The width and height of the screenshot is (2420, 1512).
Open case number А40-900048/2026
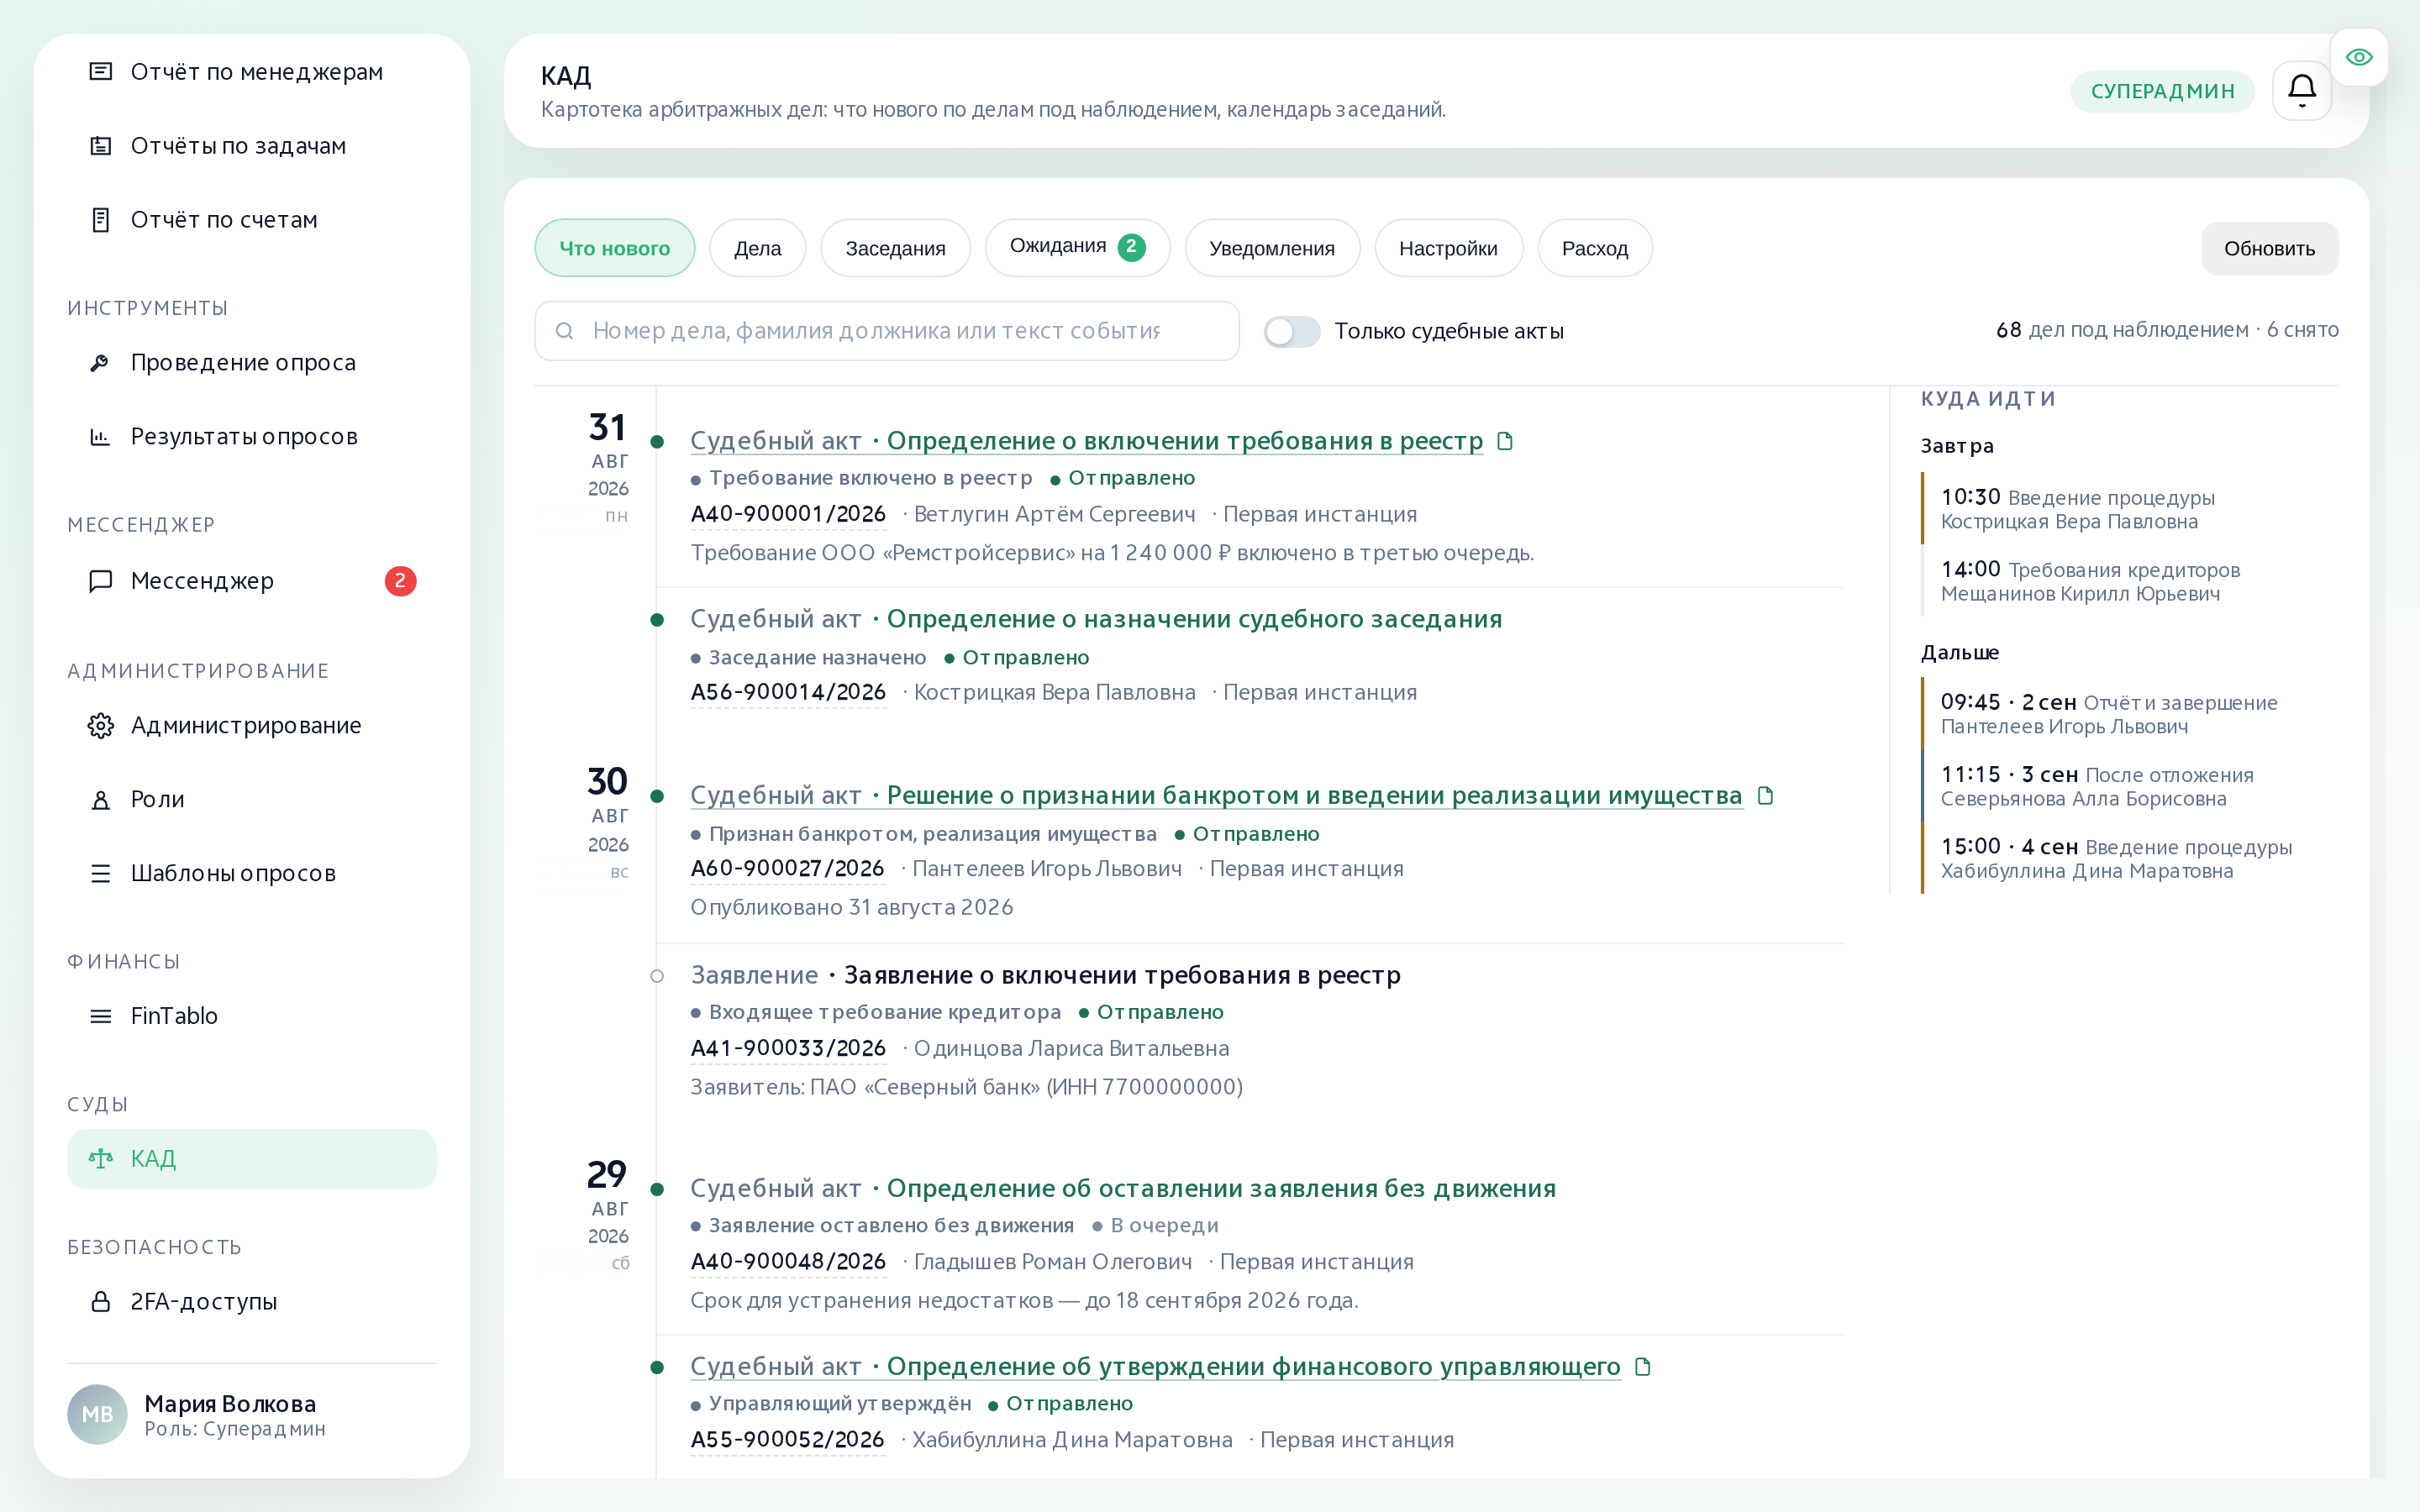point(788,1262)
